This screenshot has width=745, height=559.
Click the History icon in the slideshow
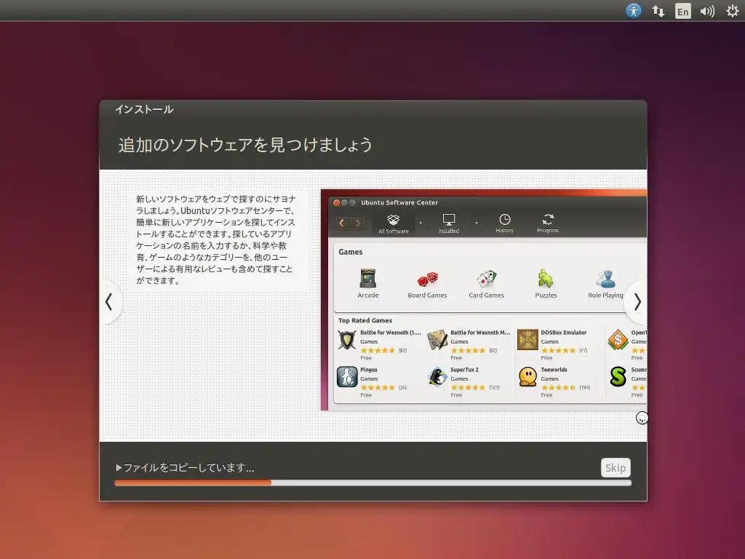(505, 223)
